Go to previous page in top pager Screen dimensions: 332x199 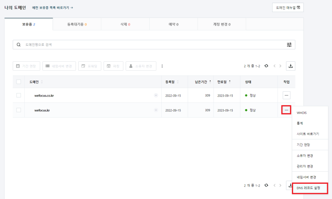point(274,66)
